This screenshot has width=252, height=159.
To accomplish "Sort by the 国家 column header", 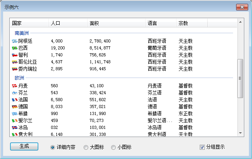I will click(x=29, y=23).
